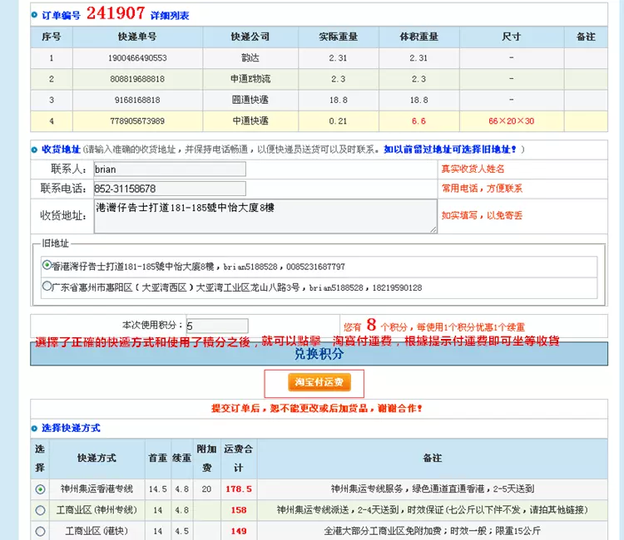Click the 收货地址 section heading
Image resolution: width=624 pixels, height=540 pixels.
(61, 150)
